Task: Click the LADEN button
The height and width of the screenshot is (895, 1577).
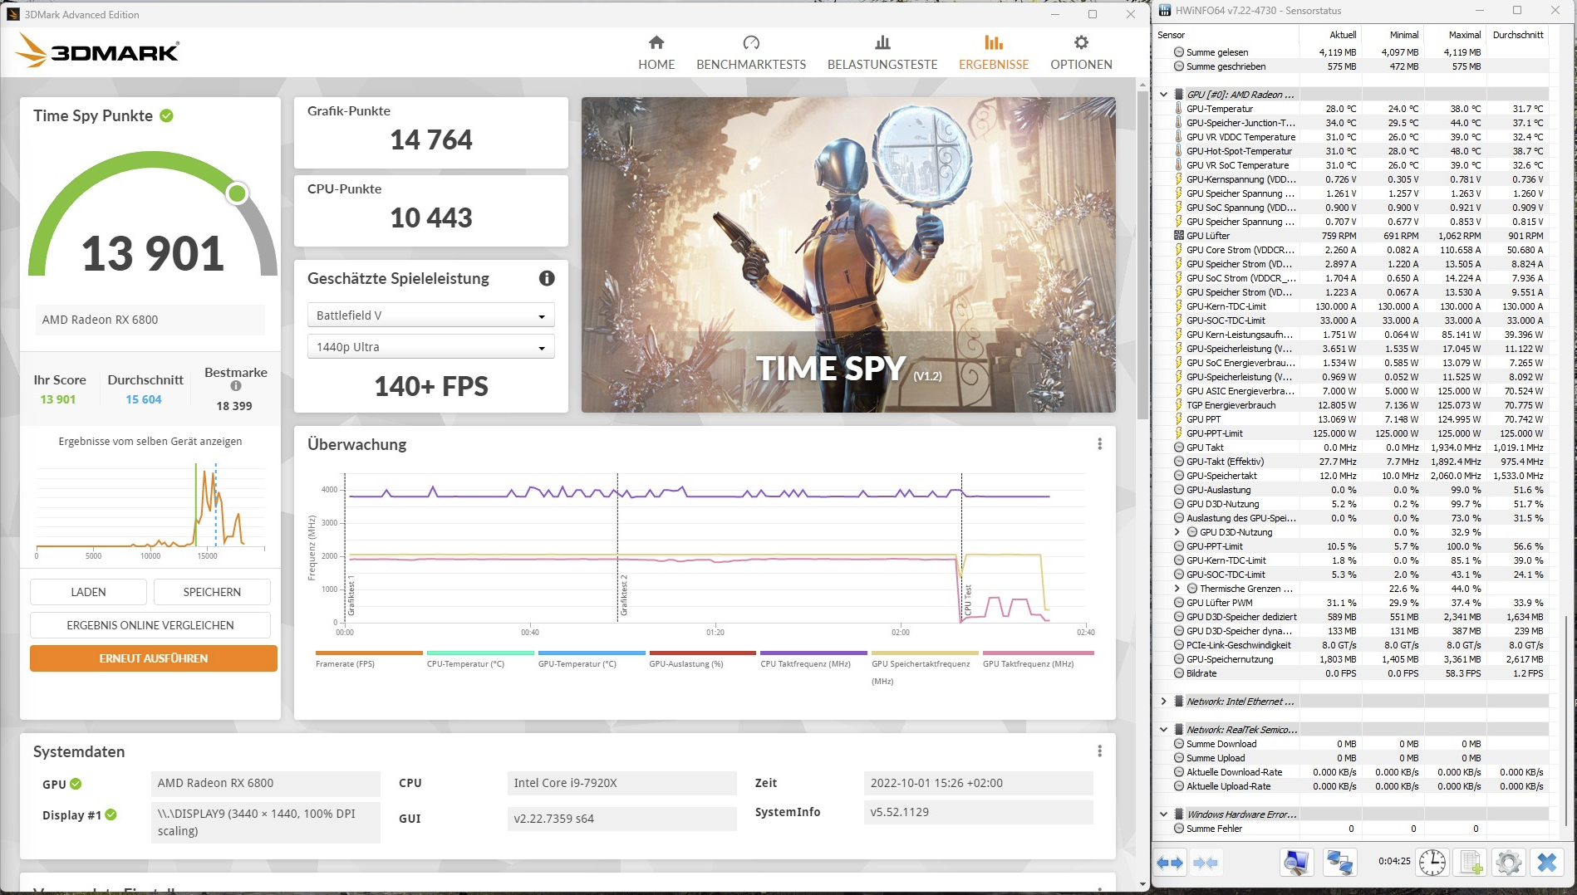Action: click(x=88, y=592)
